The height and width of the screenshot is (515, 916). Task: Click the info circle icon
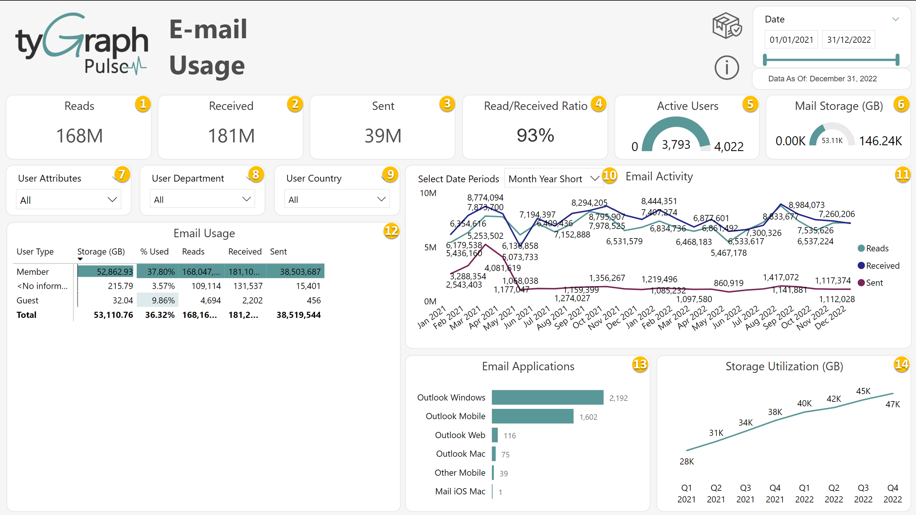tap(727, 68)
